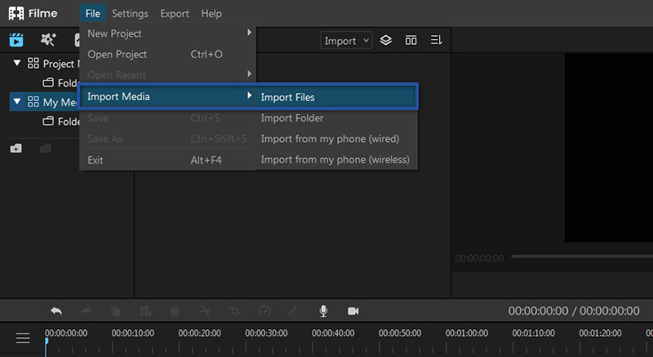Add a new folder with plus icon

16,148
